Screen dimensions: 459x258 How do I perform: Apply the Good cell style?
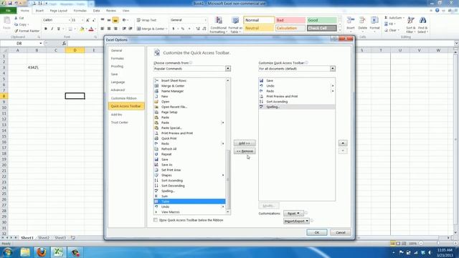tap(322, 20)
